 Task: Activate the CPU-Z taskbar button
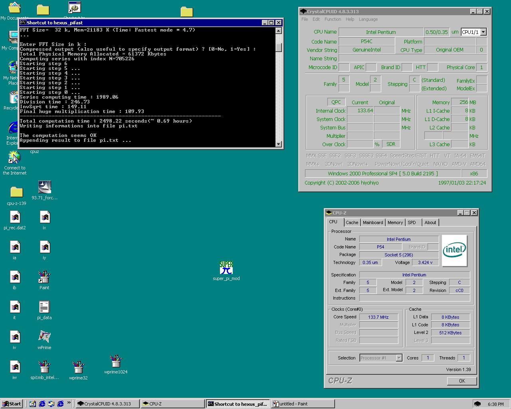click(173, 404)
